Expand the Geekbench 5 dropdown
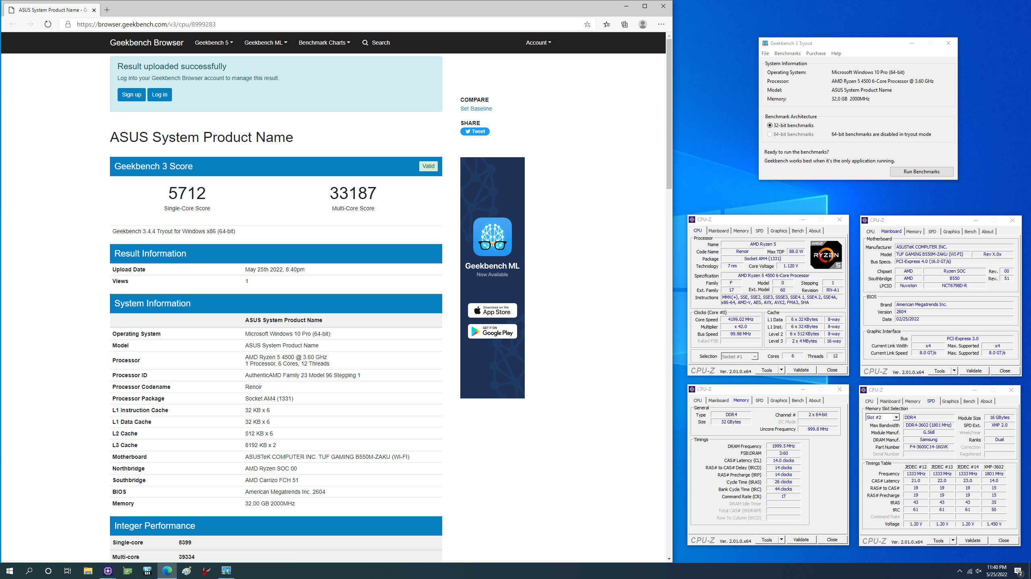 pyautogui.click(x=213, y=43)
